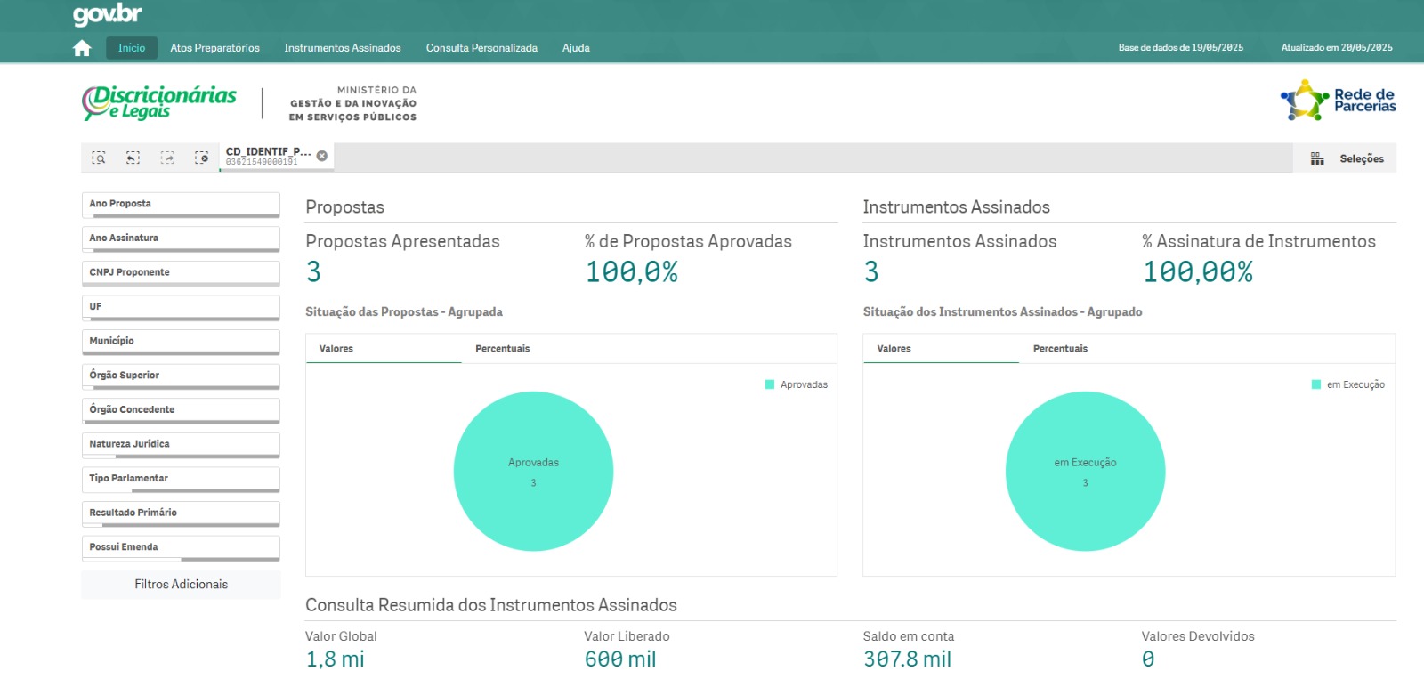Remove the CD_IDENTIF_P selection chip
The width and height of the screenshot is (1424, 679).
(322, 156)
